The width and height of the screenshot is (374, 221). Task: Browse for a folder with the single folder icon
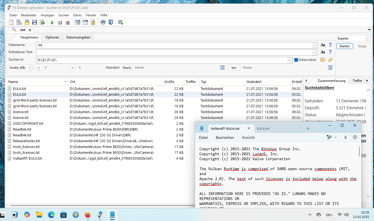[x=323, y=60]
